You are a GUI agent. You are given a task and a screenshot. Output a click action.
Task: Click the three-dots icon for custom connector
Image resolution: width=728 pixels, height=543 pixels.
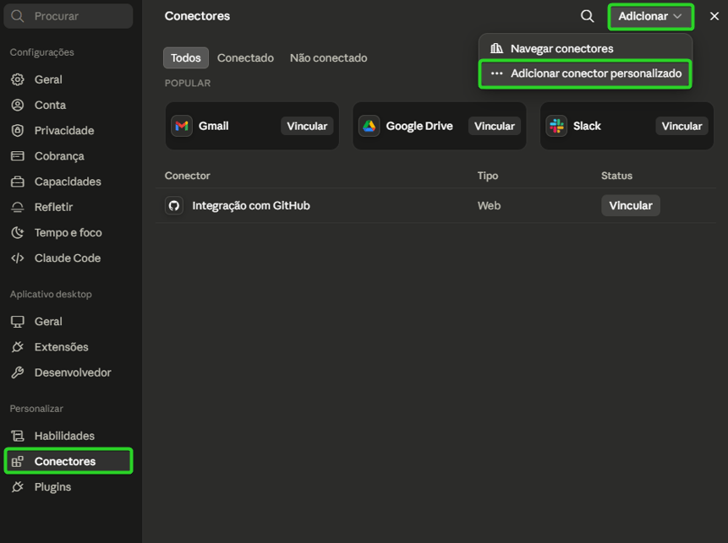(x=497, y=73)
